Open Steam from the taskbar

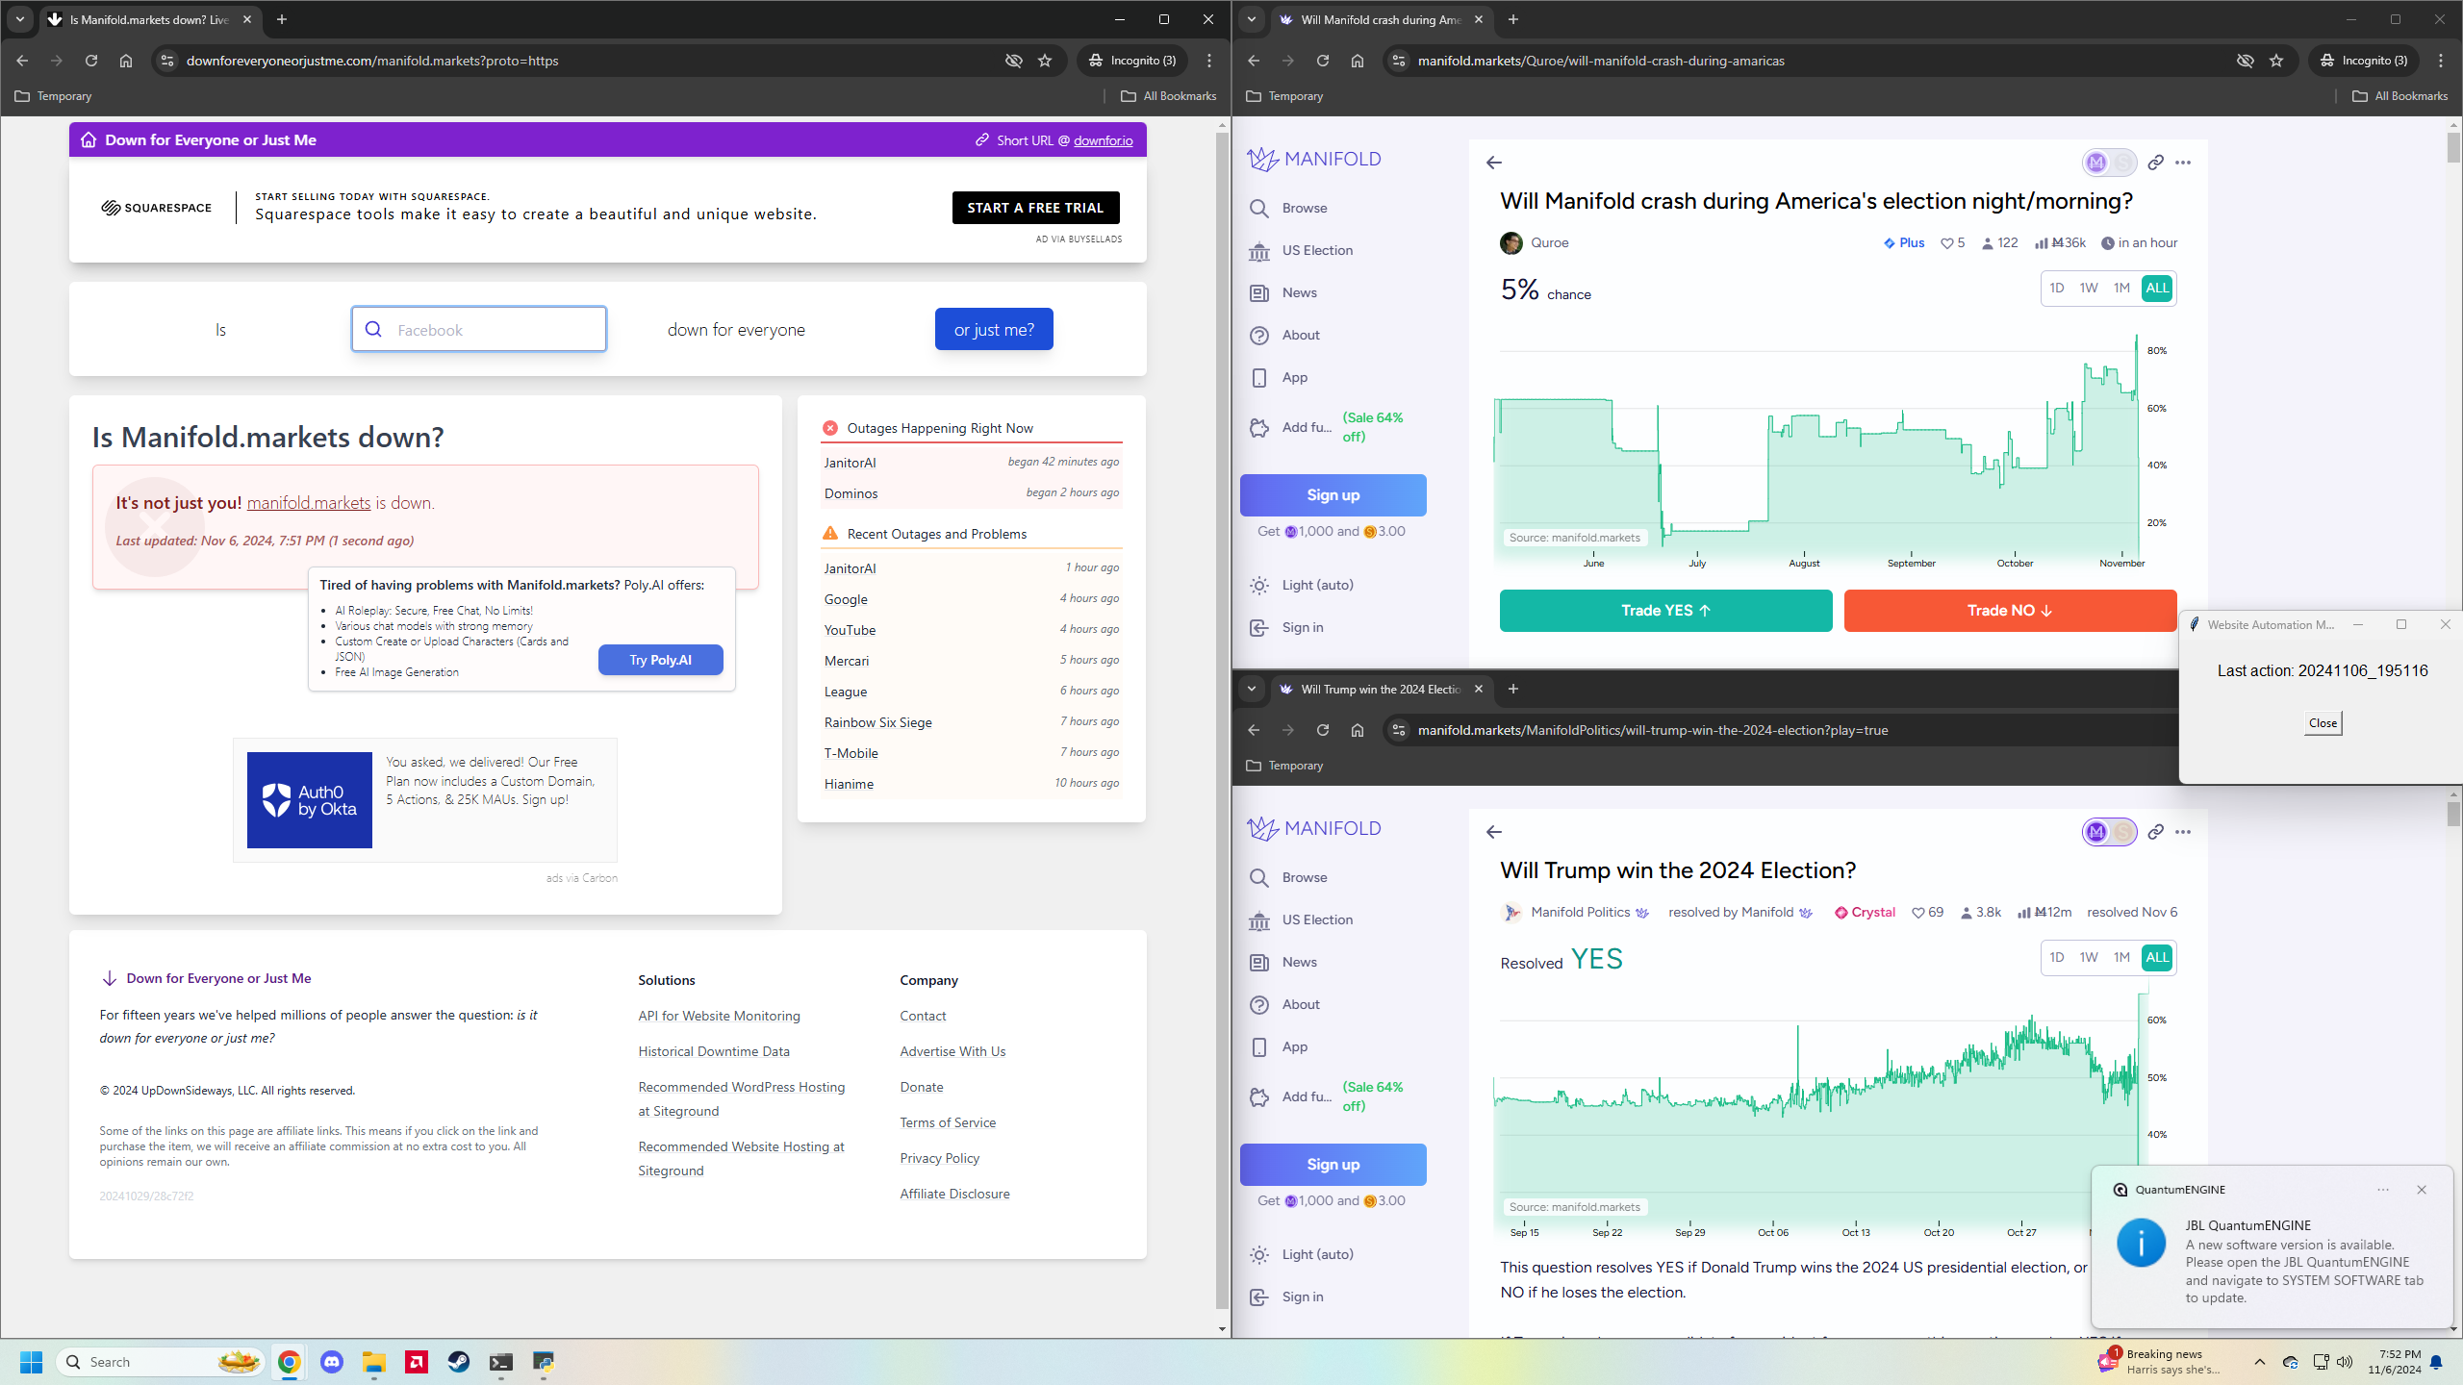[459, 1362]
